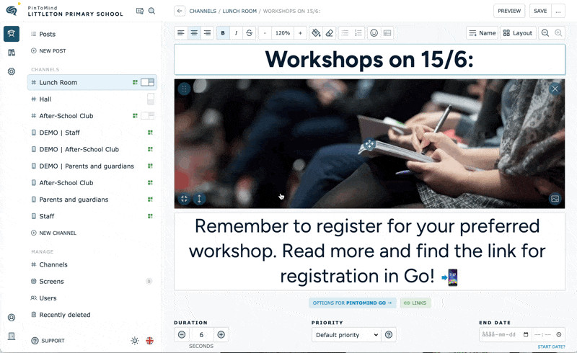Viewport: 577px width, 353px height.
Task: Open the LUNCH ROOM breadcrumb
Action: tap(239, 11)
